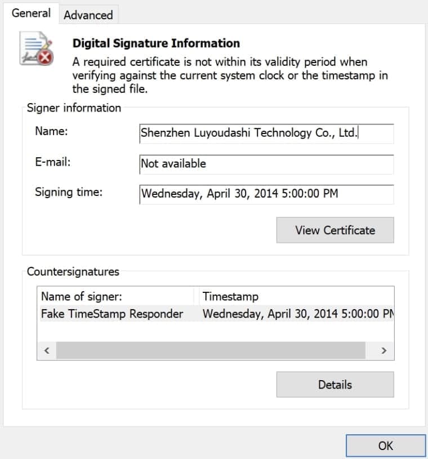Open countersignature Details
This screenshot has width=428, height=459.
(x=335, y=385)
